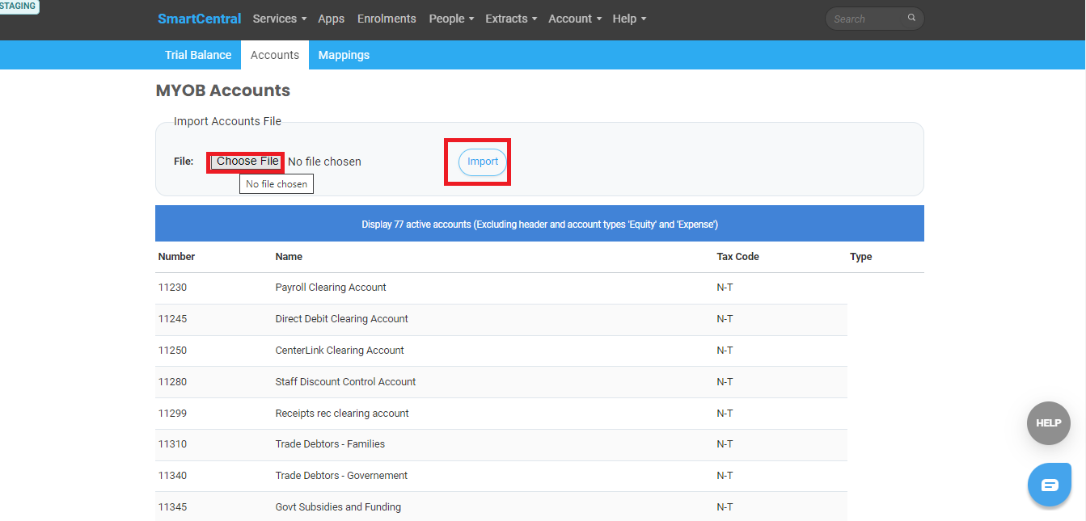1086x521 pixels.
Task: Click the round HELP button
Action: [1049, 423]
